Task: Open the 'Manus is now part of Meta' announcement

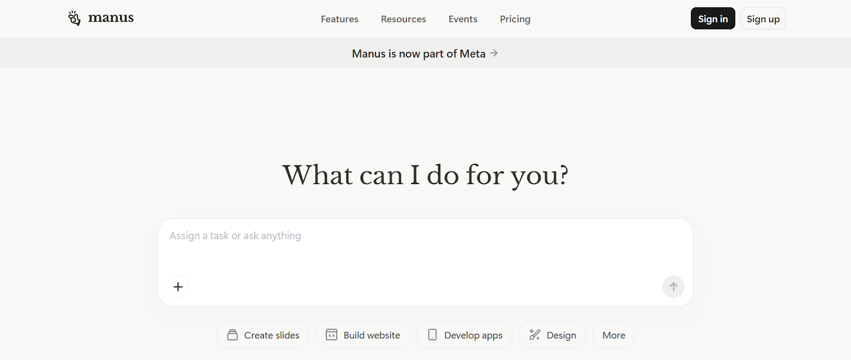Action: [419, 54]
